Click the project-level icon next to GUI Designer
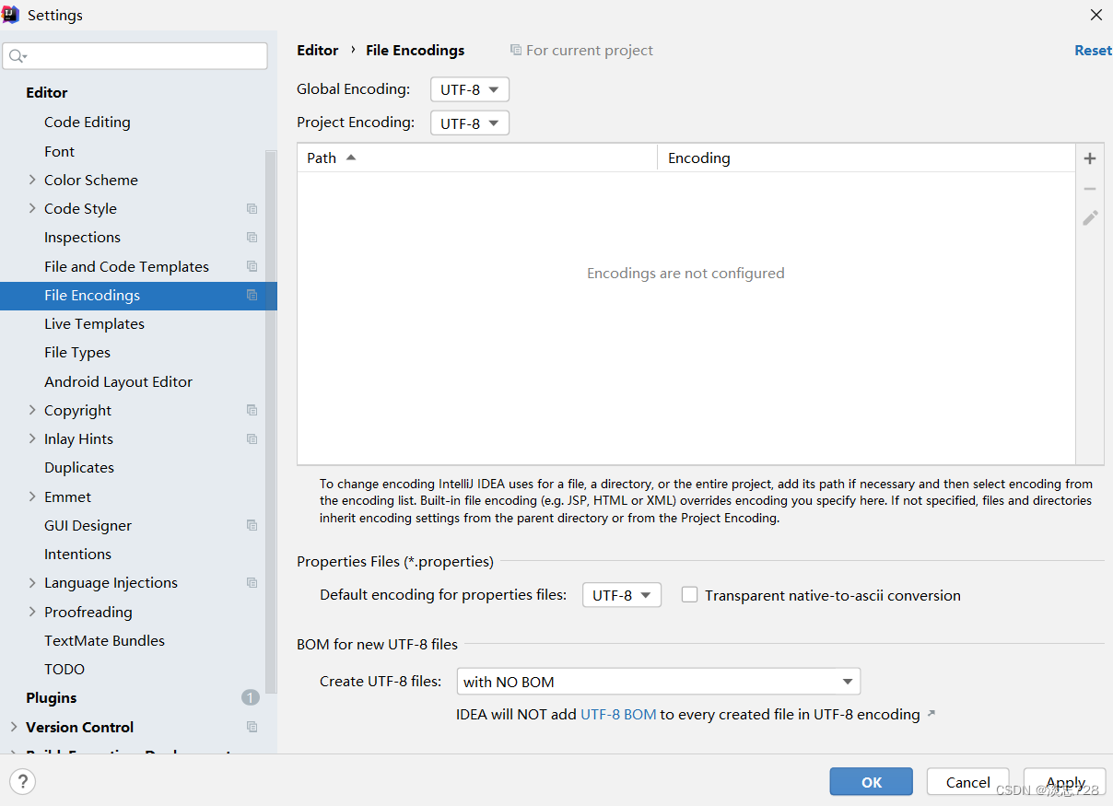The image size is (1113, 806). [x=252, y=525]
